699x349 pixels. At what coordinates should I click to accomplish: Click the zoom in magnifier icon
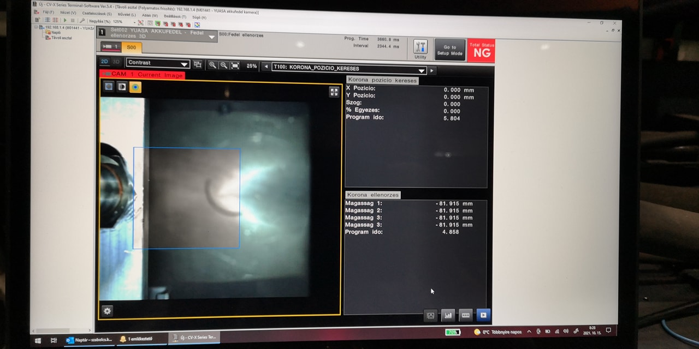(x=212, y=65)
